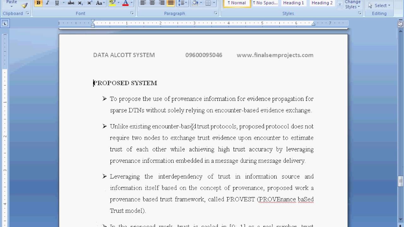Align text right
Viewport: 404px width, 227px height.
coord(162,3)
